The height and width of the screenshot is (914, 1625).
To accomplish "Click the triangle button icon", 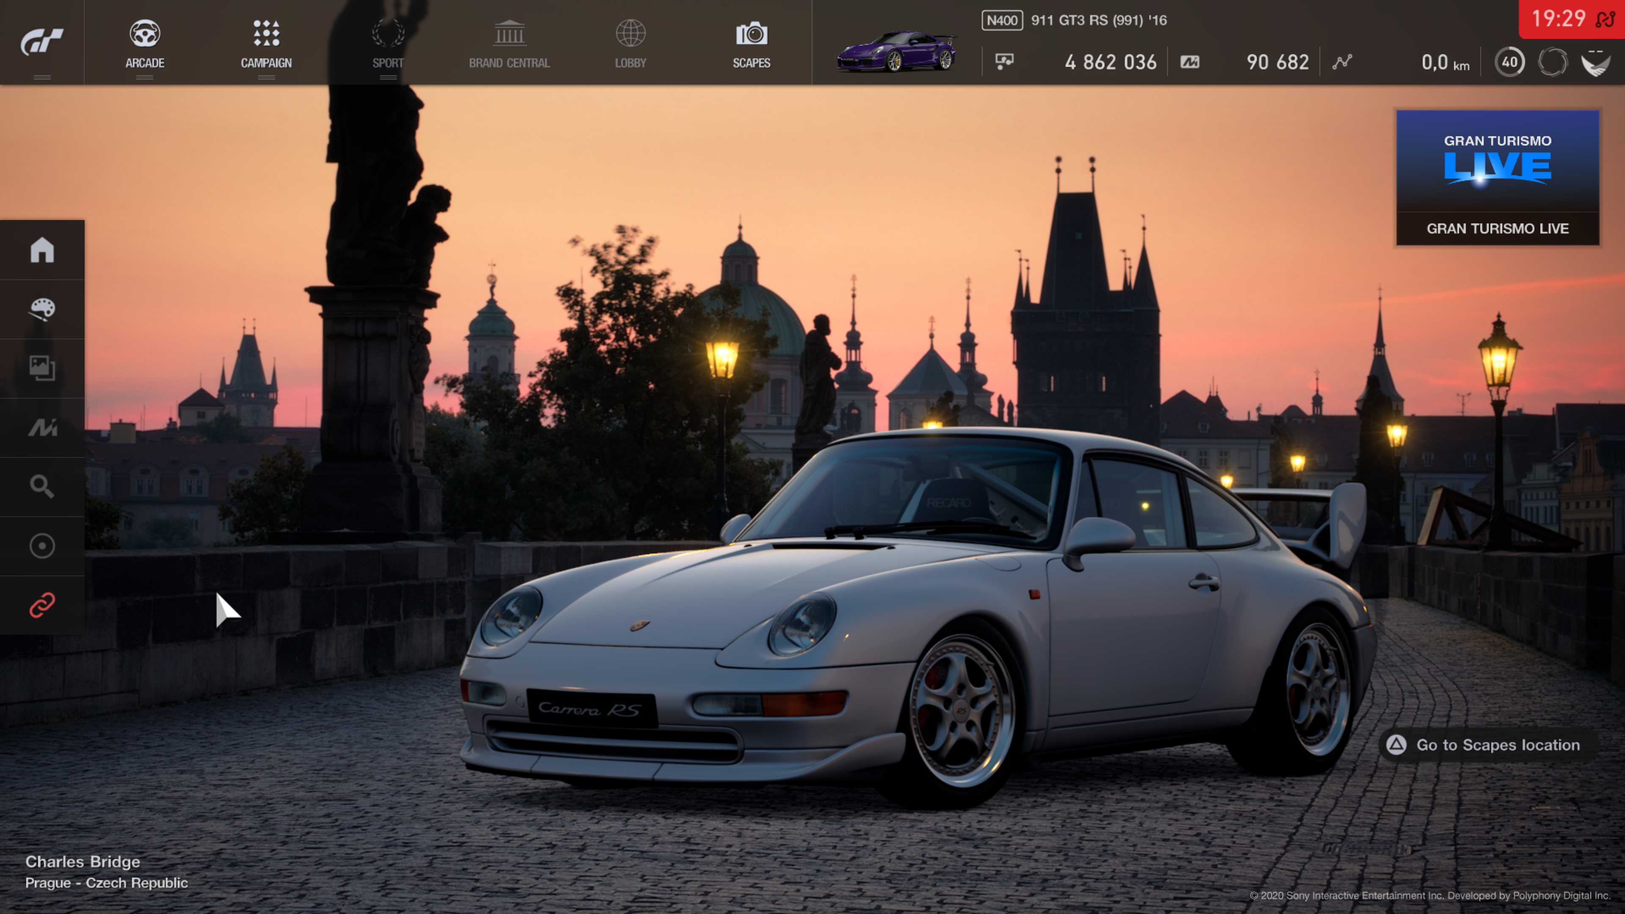I will click(1396, 745).
